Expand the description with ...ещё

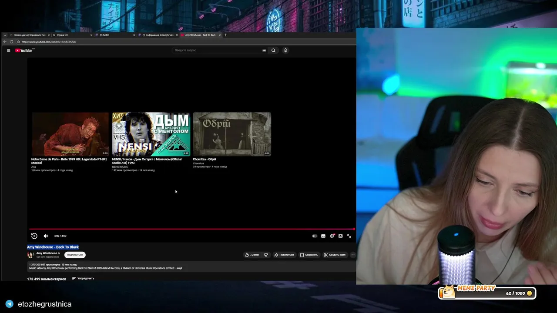coord(179,268)
